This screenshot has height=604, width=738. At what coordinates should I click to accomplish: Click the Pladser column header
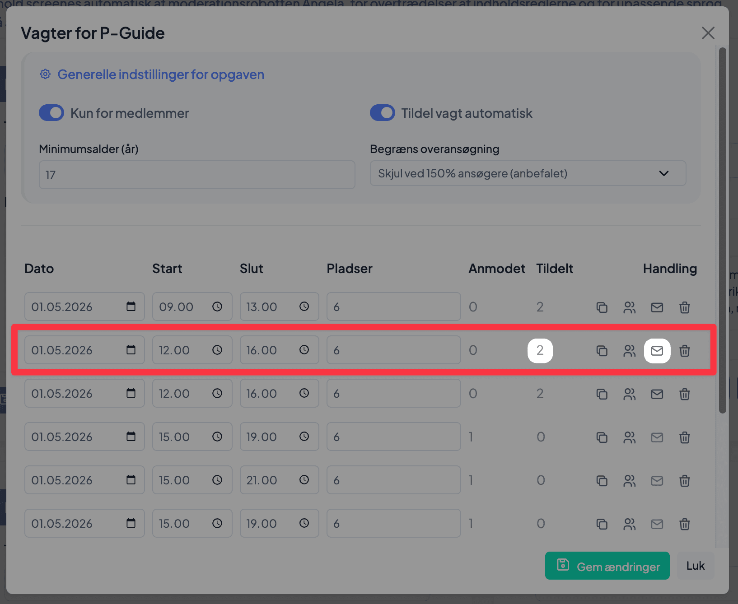pyautogui.click(x=350, y=269)
